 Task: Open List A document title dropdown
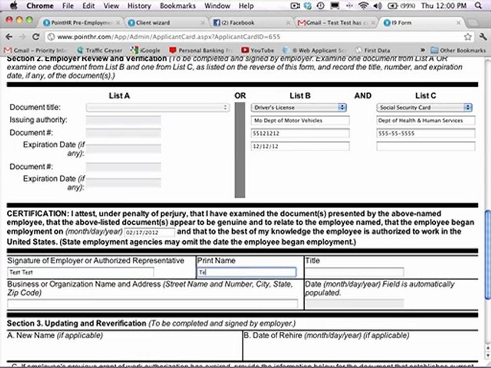pos(158,107)
